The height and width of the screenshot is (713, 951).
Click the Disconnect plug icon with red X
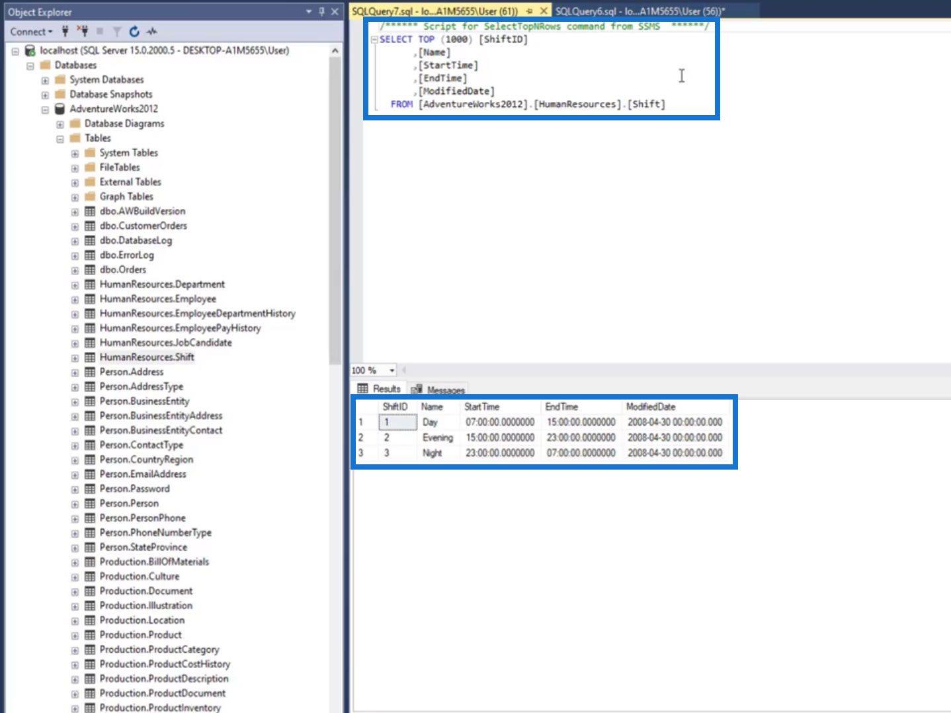point(82,31)
